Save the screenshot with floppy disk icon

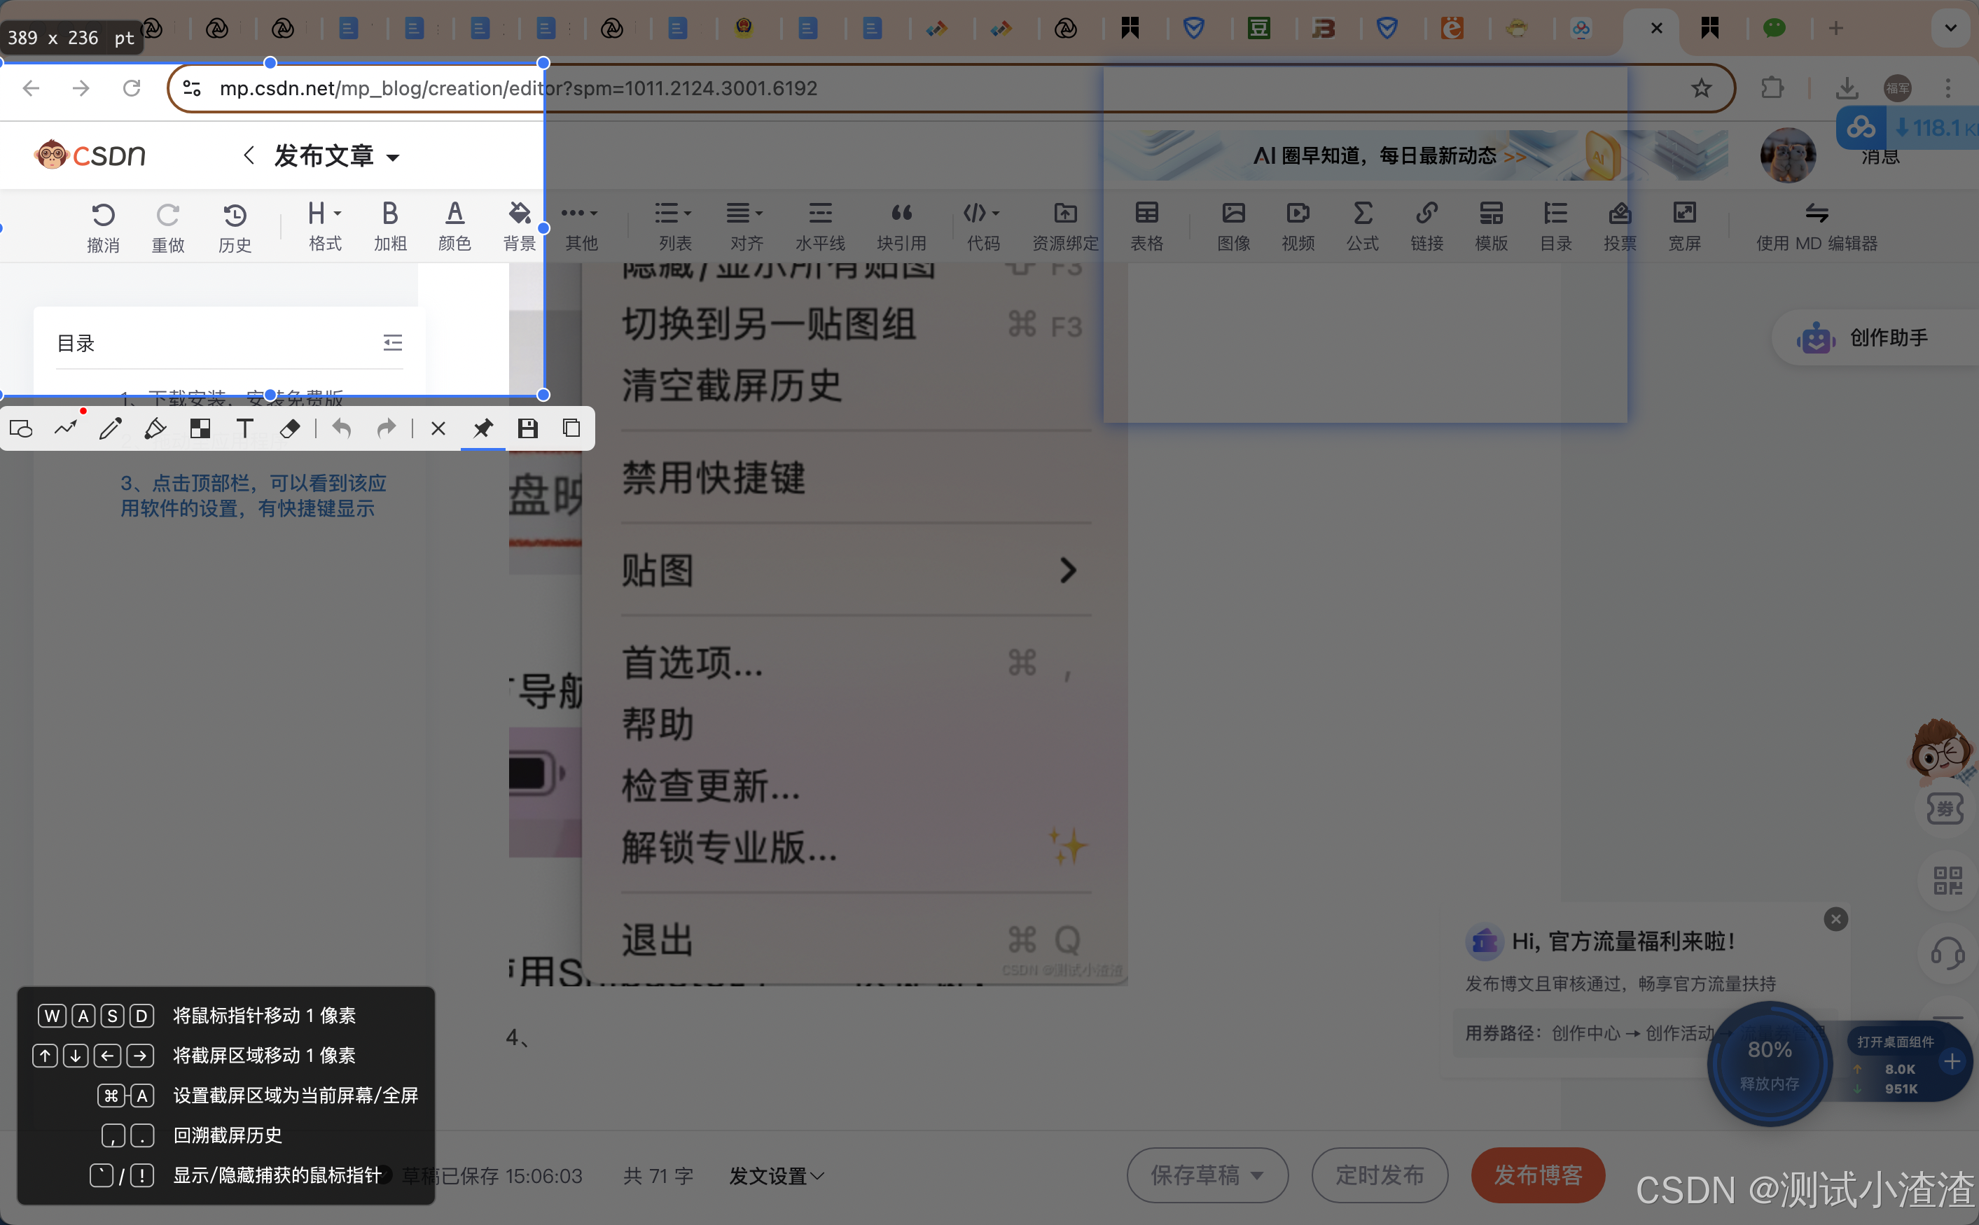coord(527,428)
